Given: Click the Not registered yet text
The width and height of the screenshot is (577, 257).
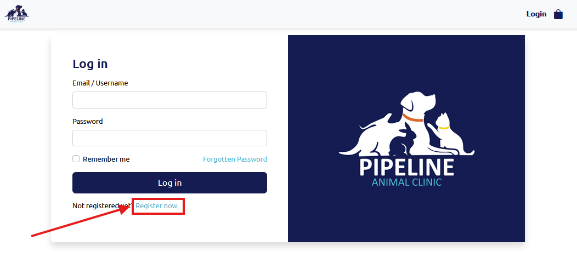Looking at the screenshot, I should coord(99,206).
